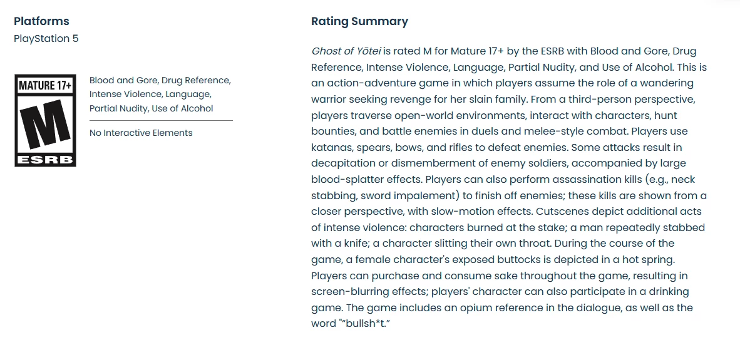
Task: Select the Rating Summary heading
Action: (359, 21)
